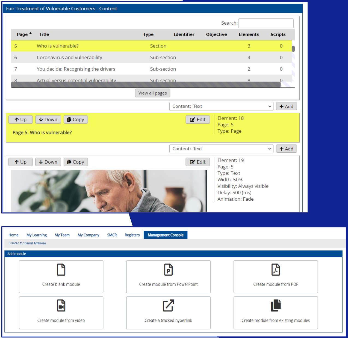Open the My Learning menu item
This screenshot has height=338, width=348.
[36, 235]
